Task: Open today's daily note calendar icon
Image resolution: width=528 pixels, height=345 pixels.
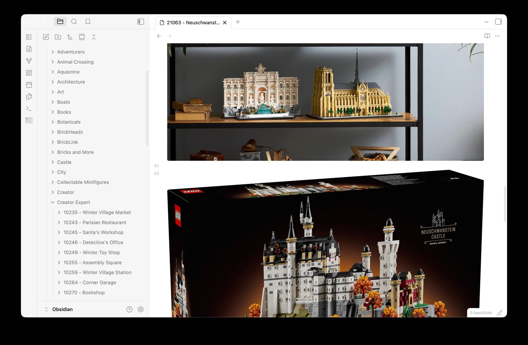Action: [x=29, y=85]
